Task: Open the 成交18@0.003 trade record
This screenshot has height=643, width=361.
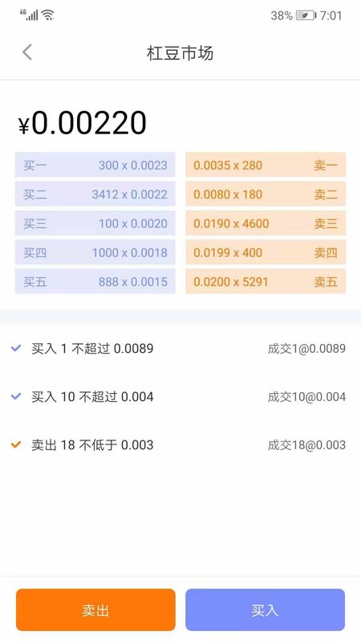Action: 306,445
